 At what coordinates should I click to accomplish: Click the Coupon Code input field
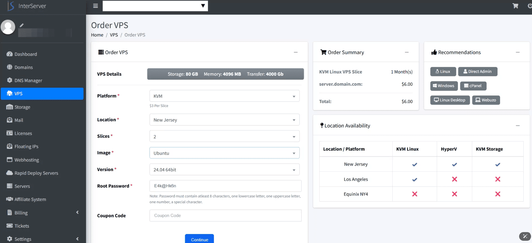tap(225, 216)
